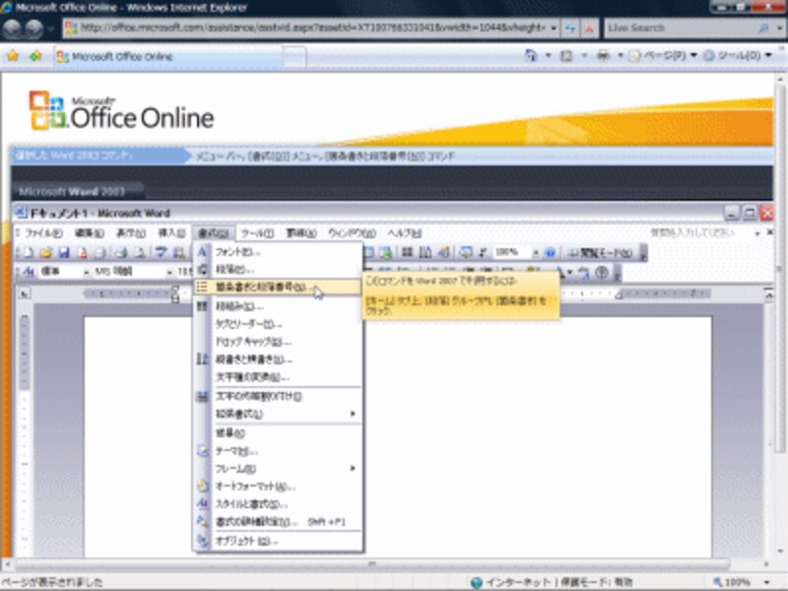The image size is (788, 591).
Task: Click the text direction icon in menu
Action: point(202,359)
